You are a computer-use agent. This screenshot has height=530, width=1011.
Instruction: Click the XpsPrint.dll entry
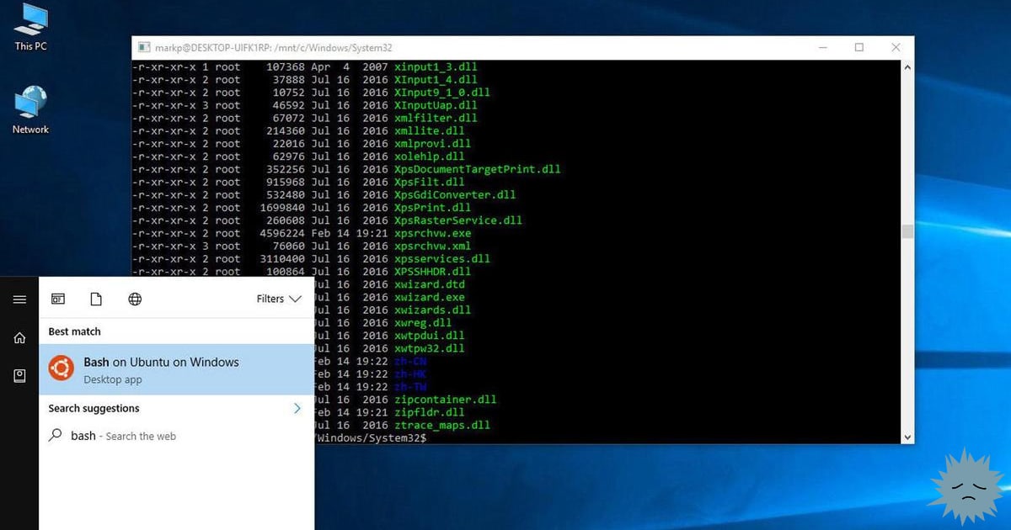tap(433, 207)
